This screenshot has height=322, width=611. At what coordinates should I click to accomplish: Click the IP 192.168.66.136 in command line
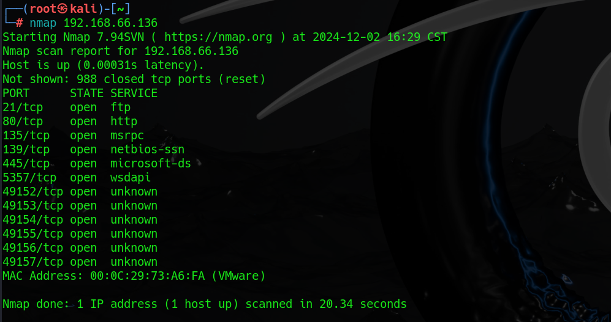coord(111,23)
